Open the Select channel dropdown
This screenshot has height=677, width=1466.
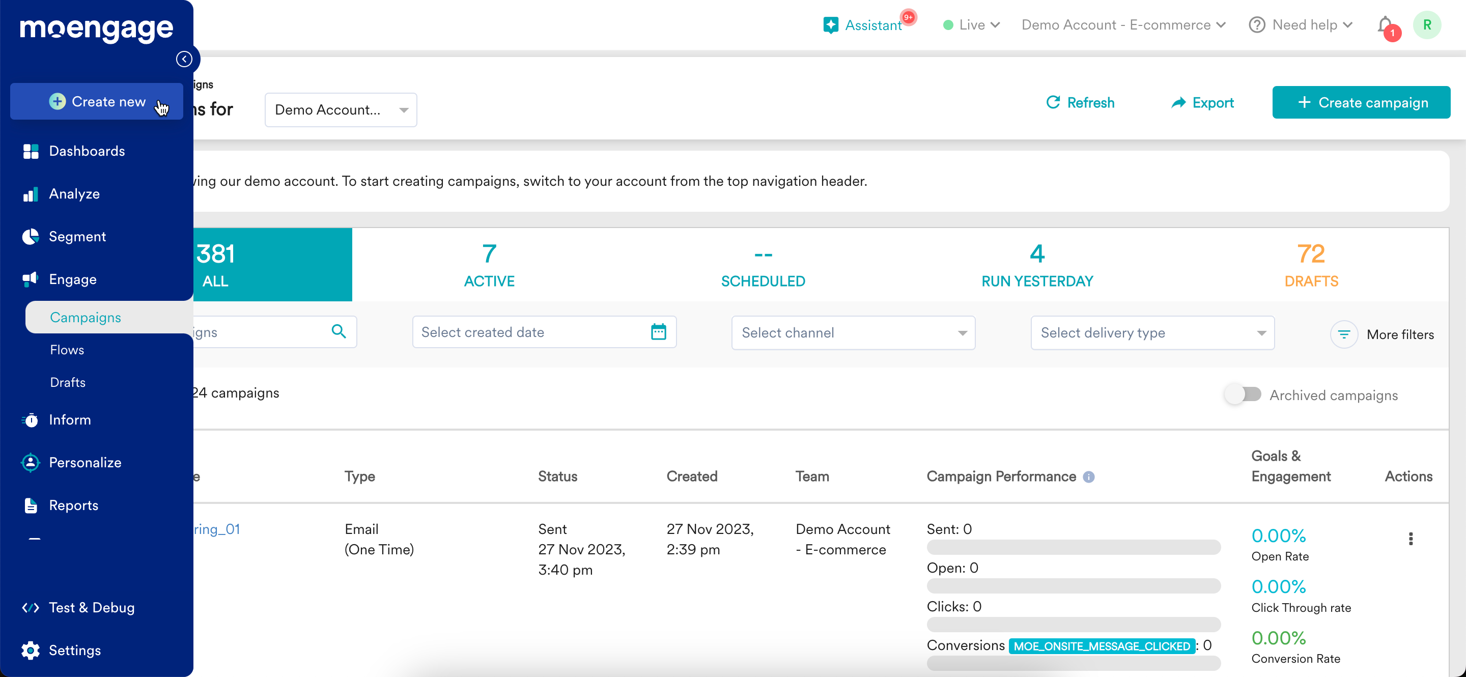[853, 332]
